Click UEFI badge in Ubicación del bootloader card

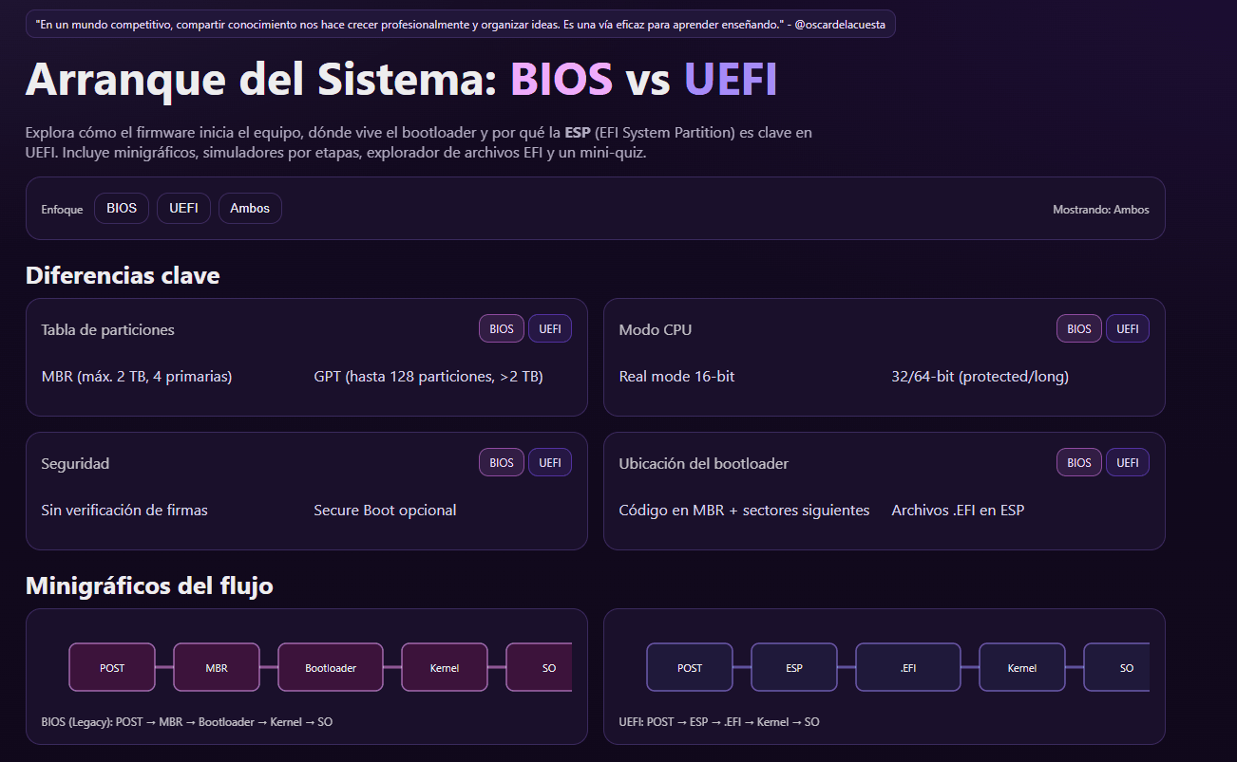1128,463
